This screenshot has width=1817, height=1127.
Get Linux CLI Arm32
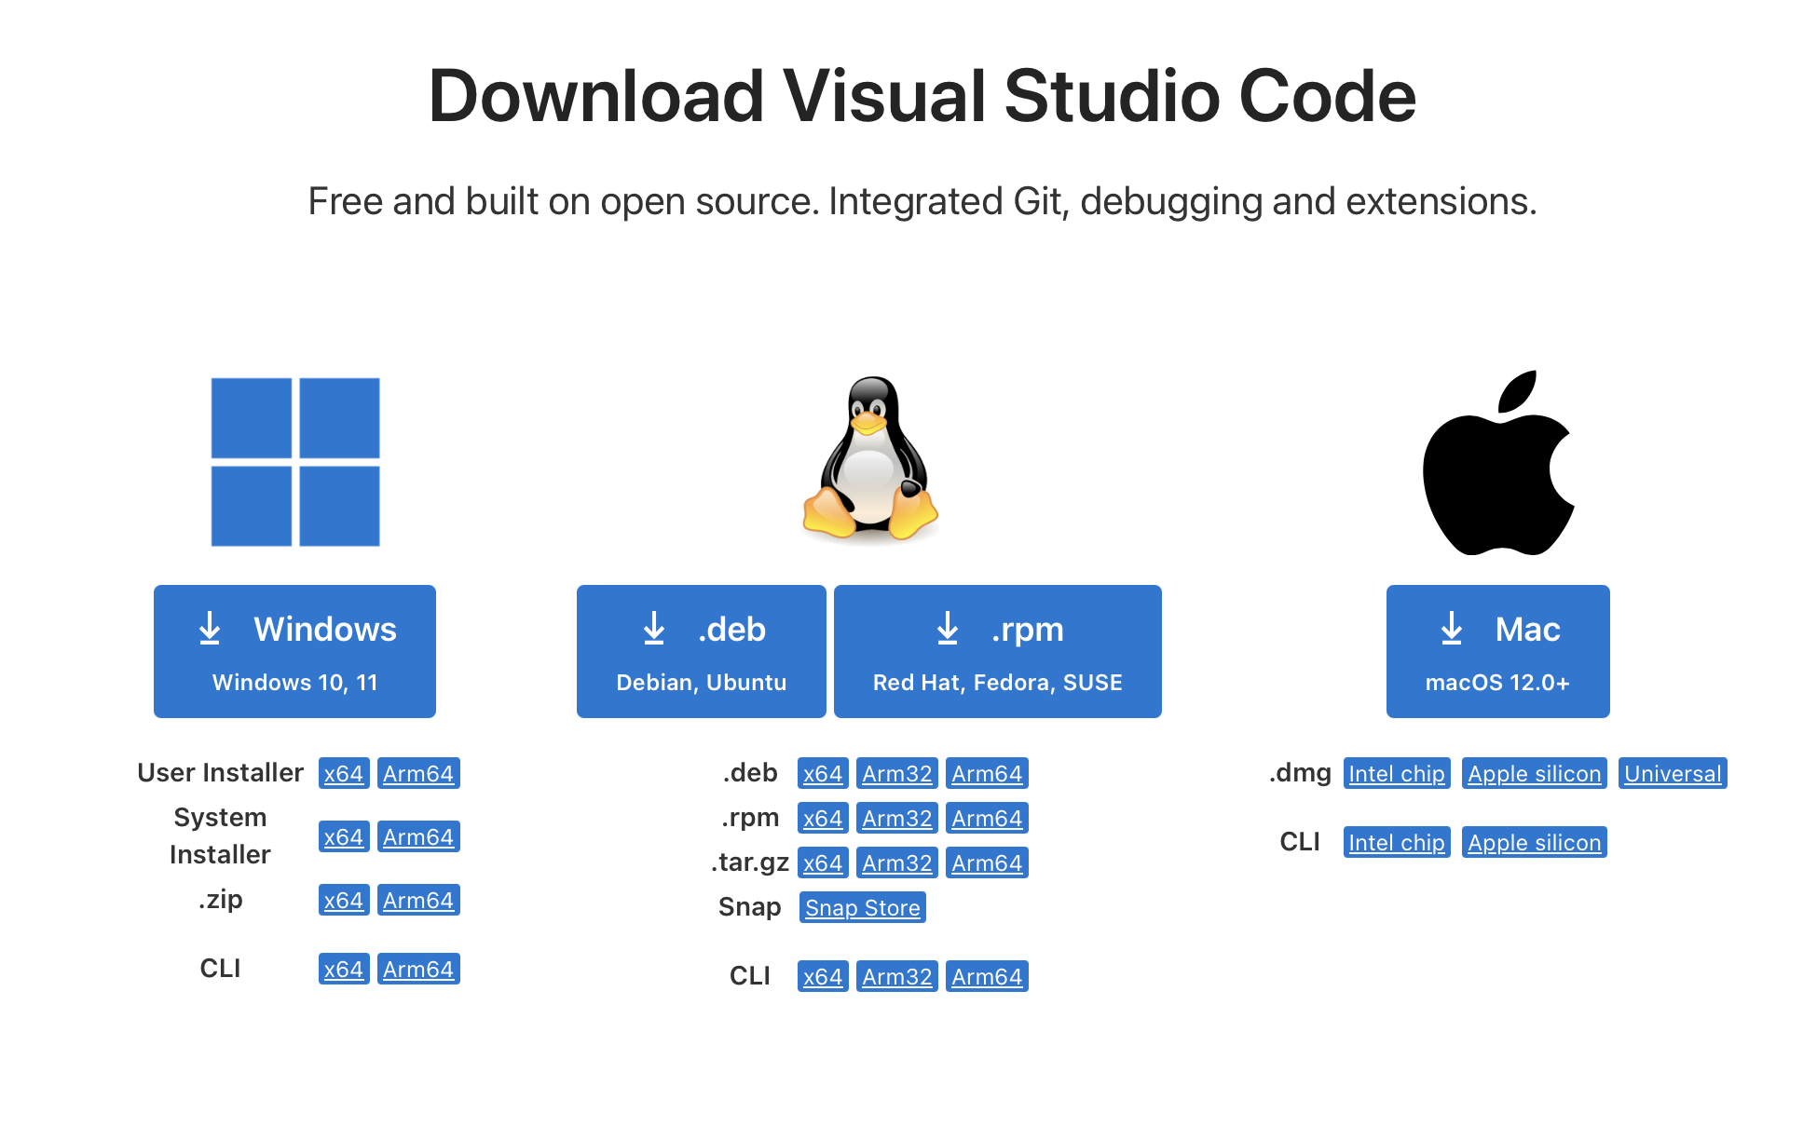tap(897, 976)
